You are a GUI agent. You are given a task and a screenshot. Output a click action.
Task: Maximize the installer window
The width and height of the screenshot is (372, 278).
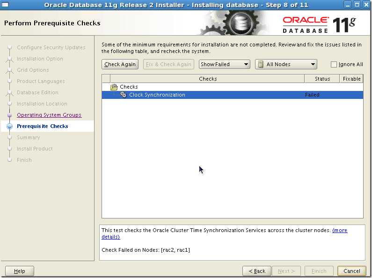[x=357, y=5]
